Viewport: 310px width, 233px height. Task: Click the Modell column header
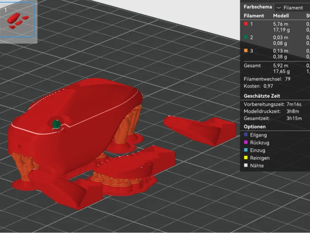coord(281,16)
